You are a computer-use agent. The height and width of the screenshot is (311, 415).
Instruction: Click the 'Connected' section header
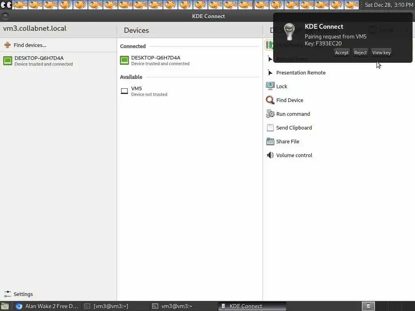pos(133,46)
